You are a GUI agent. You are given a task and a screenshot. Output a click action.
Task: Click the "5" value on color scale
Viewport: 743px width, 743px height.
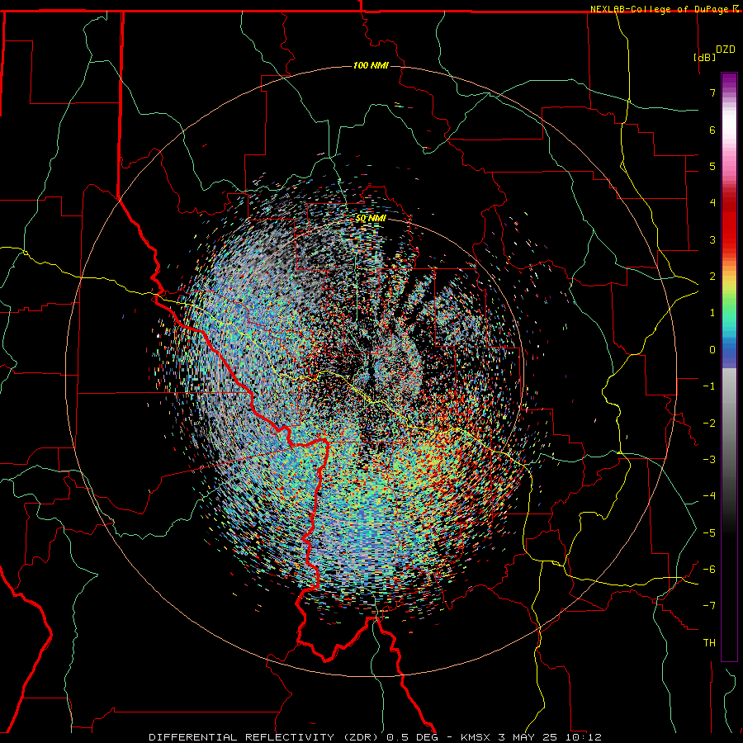point(712,166)
